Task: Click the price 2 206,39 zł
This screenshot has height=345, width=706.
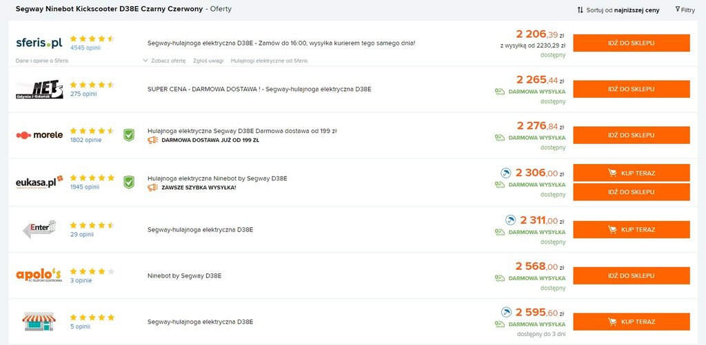Action: pos(541,34)
